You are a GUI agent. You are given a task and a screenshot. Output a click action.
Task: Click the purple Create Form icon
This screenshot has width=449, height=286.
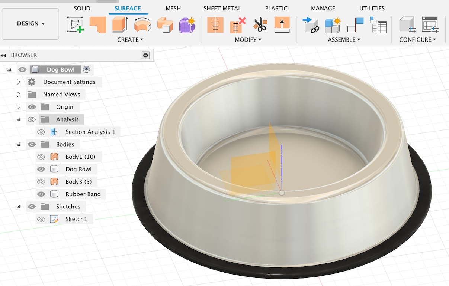(187, 25)
